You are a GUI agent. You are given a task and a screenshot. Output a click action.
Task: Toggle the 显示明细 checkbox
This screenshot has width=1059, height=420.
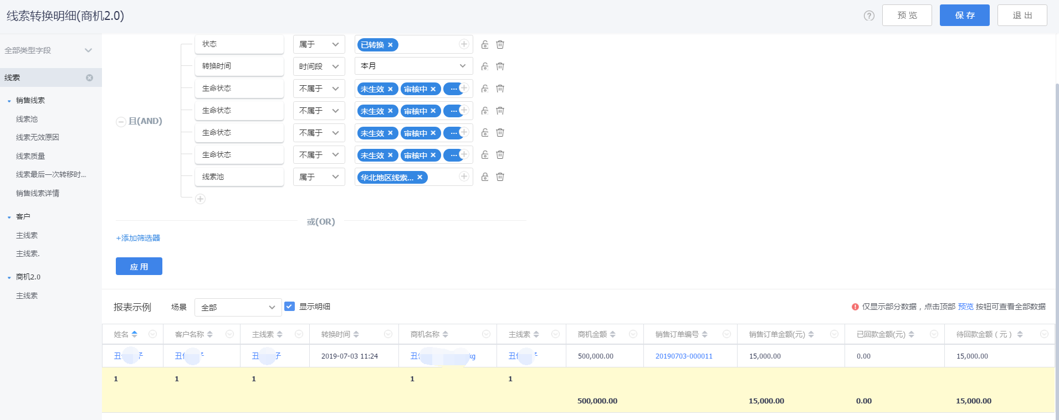pos(289,306)
